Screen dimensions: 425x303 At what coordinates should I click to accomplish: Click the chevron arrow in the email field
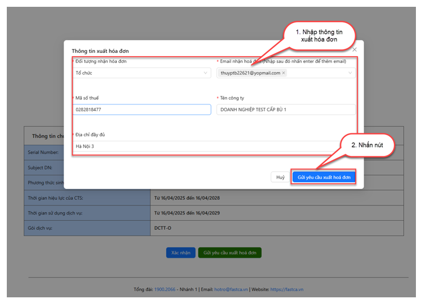point(350,73)
